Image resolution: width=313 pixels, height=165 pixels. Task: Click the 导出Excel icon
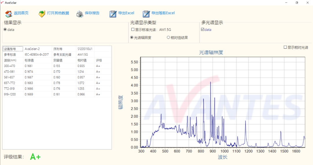coord(113,14)
